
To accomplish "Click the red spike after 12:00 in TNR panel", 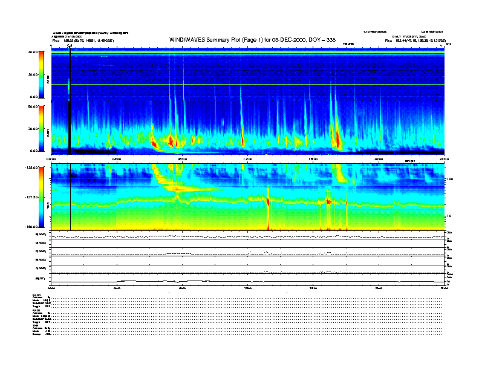I will click(x=268, y=209).
